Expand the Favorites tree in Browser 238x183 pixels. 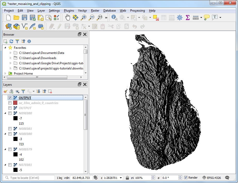pos(5,48)
